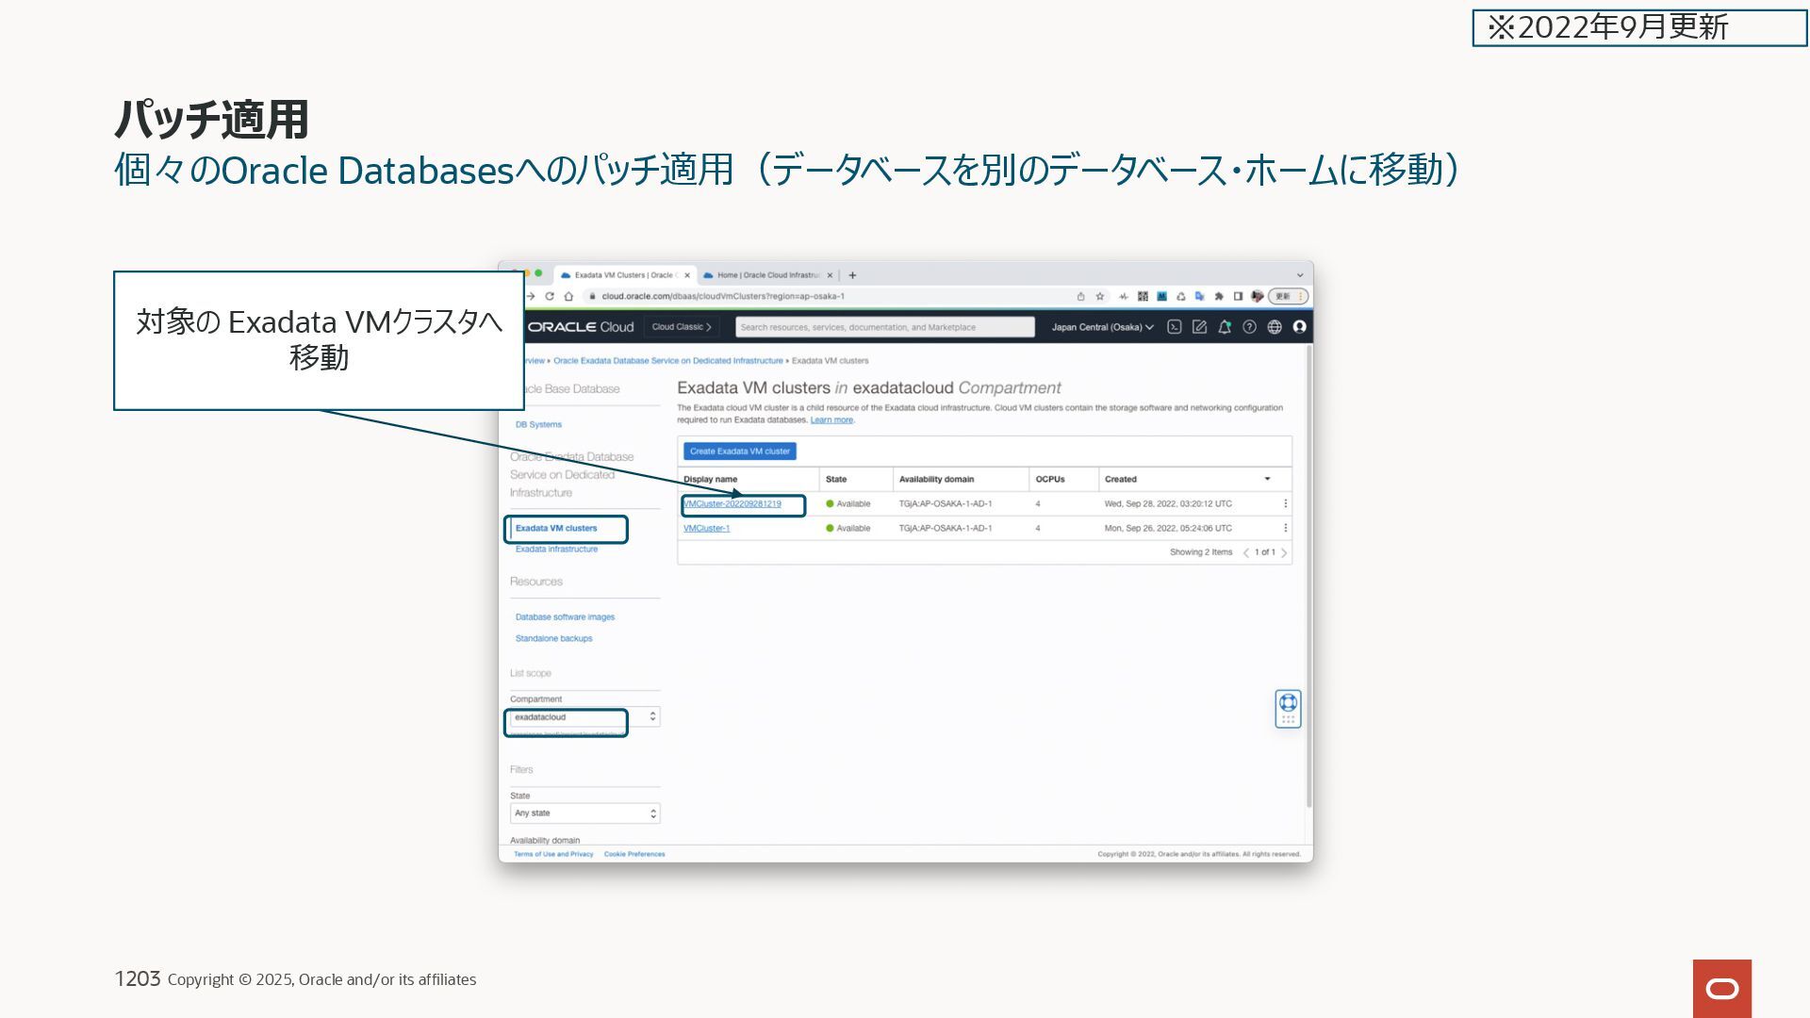
Task: Open the VMCluster-202209281219 link
Action: pyautogui.click(x=732, y=504)
